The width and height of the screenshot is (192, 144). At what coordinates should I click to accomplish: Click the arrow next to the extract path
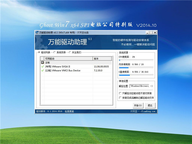click(152, 86)
